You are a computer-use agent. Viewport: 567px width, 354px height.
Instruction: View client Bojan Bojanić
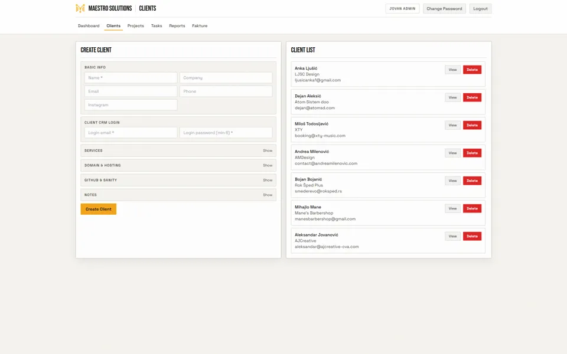click(452, 181)
